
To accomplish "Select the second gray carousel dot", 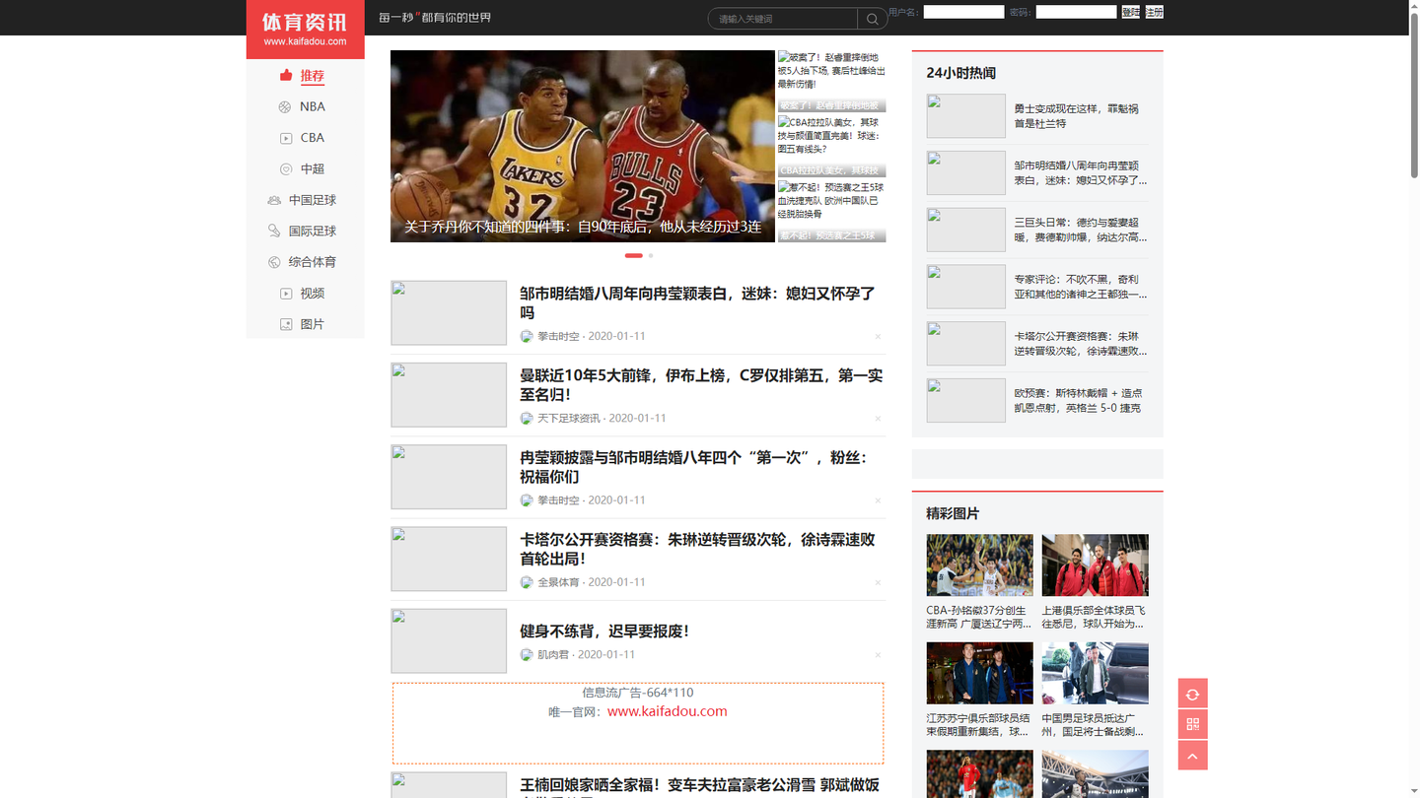I will pyautogui.click(x=651, y=255).
